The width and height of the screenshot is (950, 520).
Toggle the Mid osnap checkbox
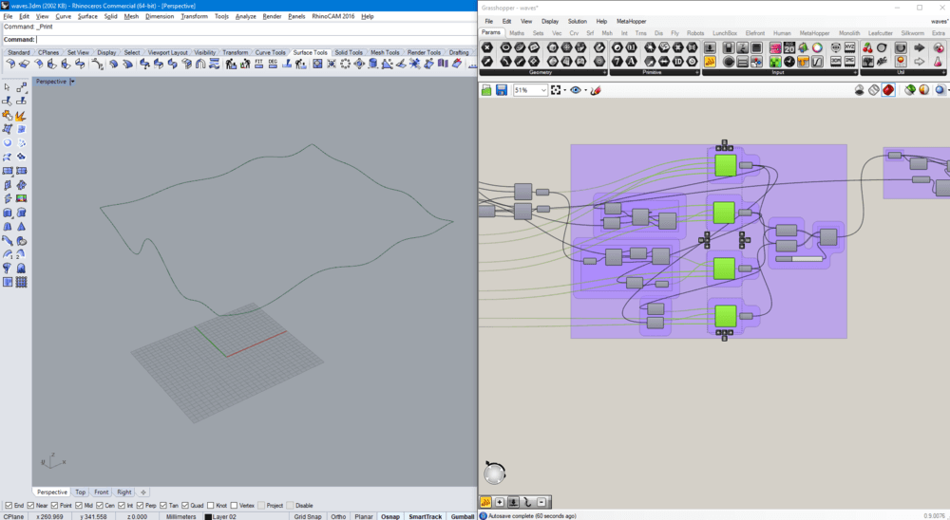coord(79,505)
